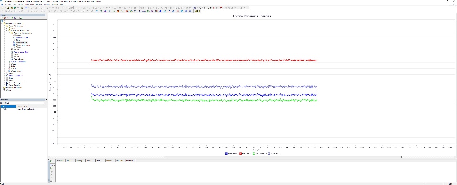Open the File menu in the menu bar
Image resolution: width=457 pixels, height=185 pixels.
tap(6, 4)
